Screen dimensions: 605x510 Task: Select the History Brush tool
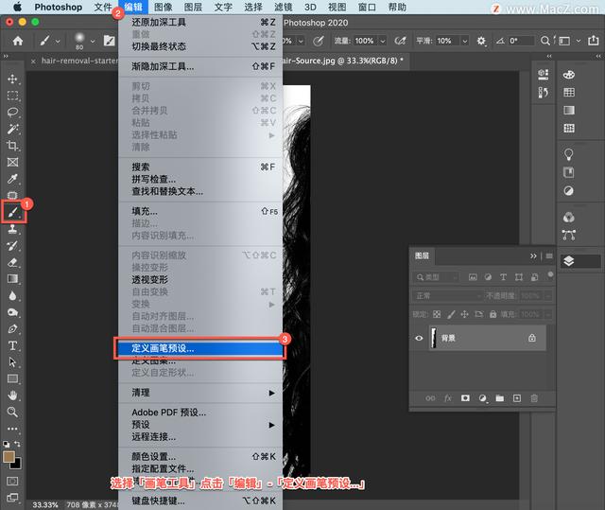[12, 246]
